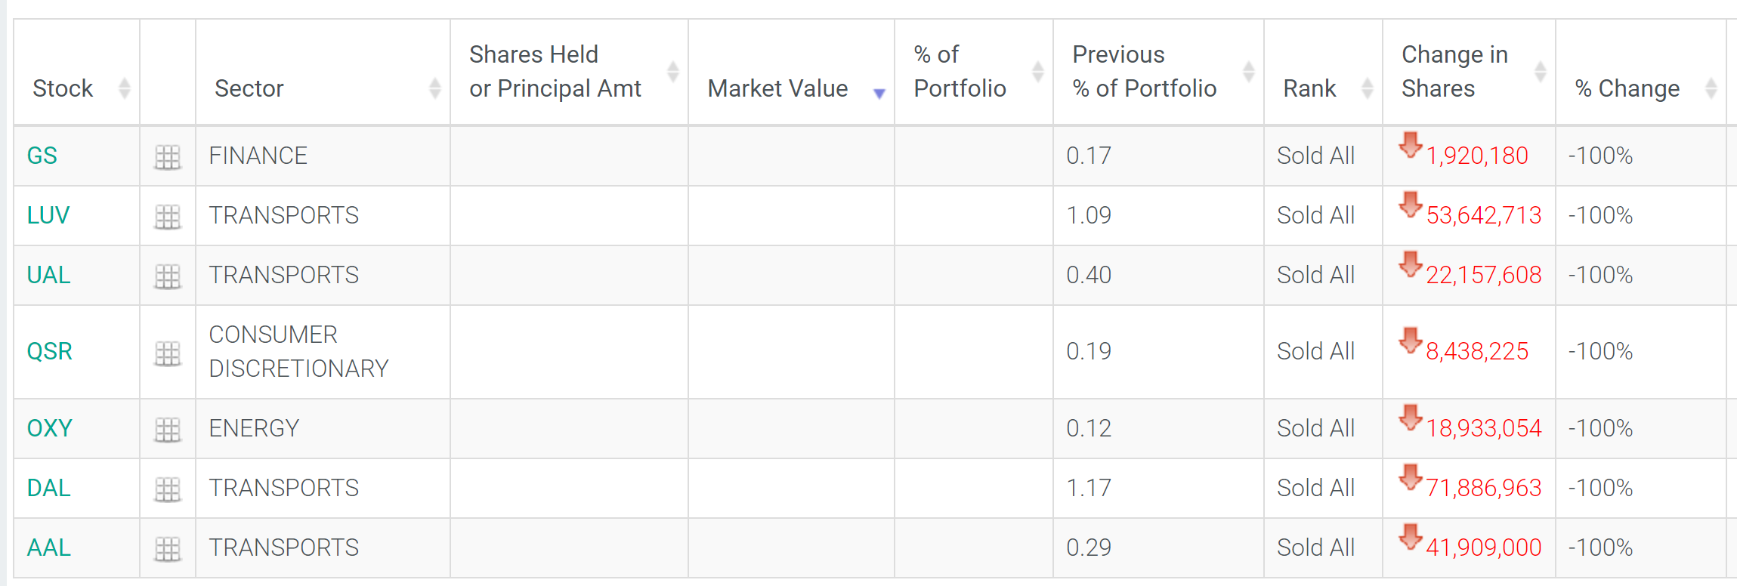Open the OXY stock link
The width and height of the screenshot is (1737, 586).
50,428
